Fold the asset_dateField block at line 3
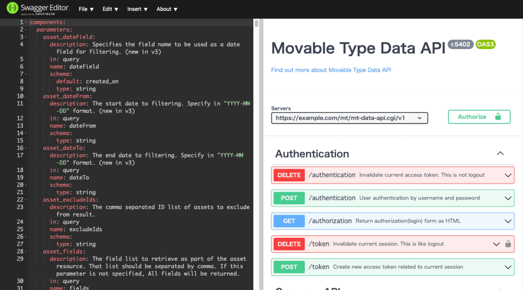Viewport: 523px width, 290px height. click(x=26, y=37)
